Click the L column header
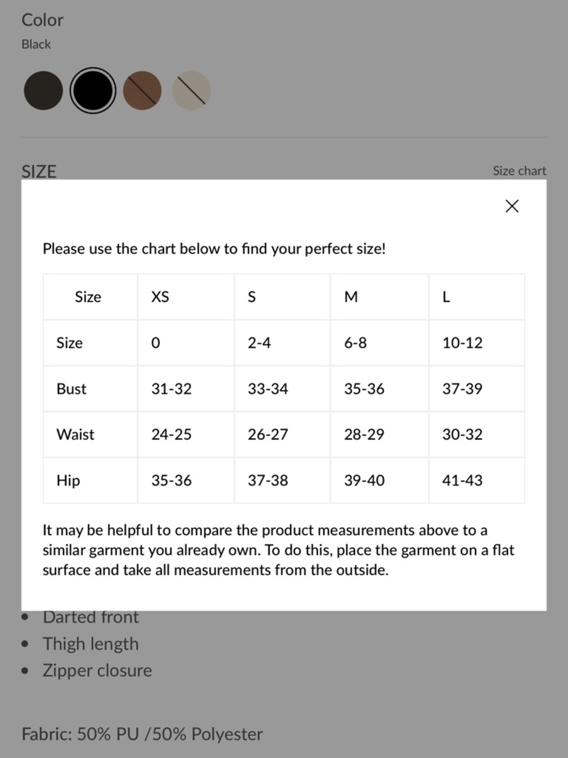Image resolution: width=568 pixels, height=758 pixels. click(477, 297)
